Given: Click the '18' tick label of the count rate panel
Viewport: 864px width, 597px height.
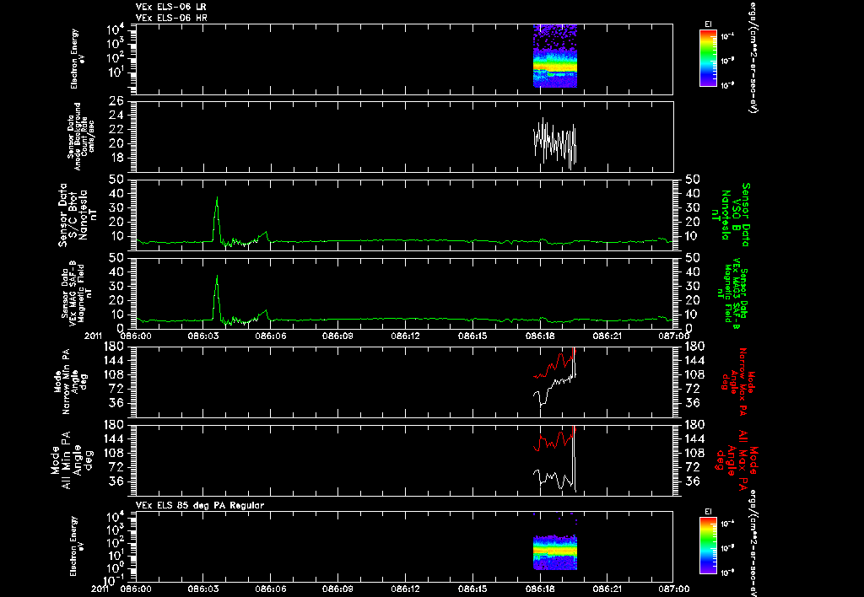Looking at the screenshot, I should coord(116,158).
